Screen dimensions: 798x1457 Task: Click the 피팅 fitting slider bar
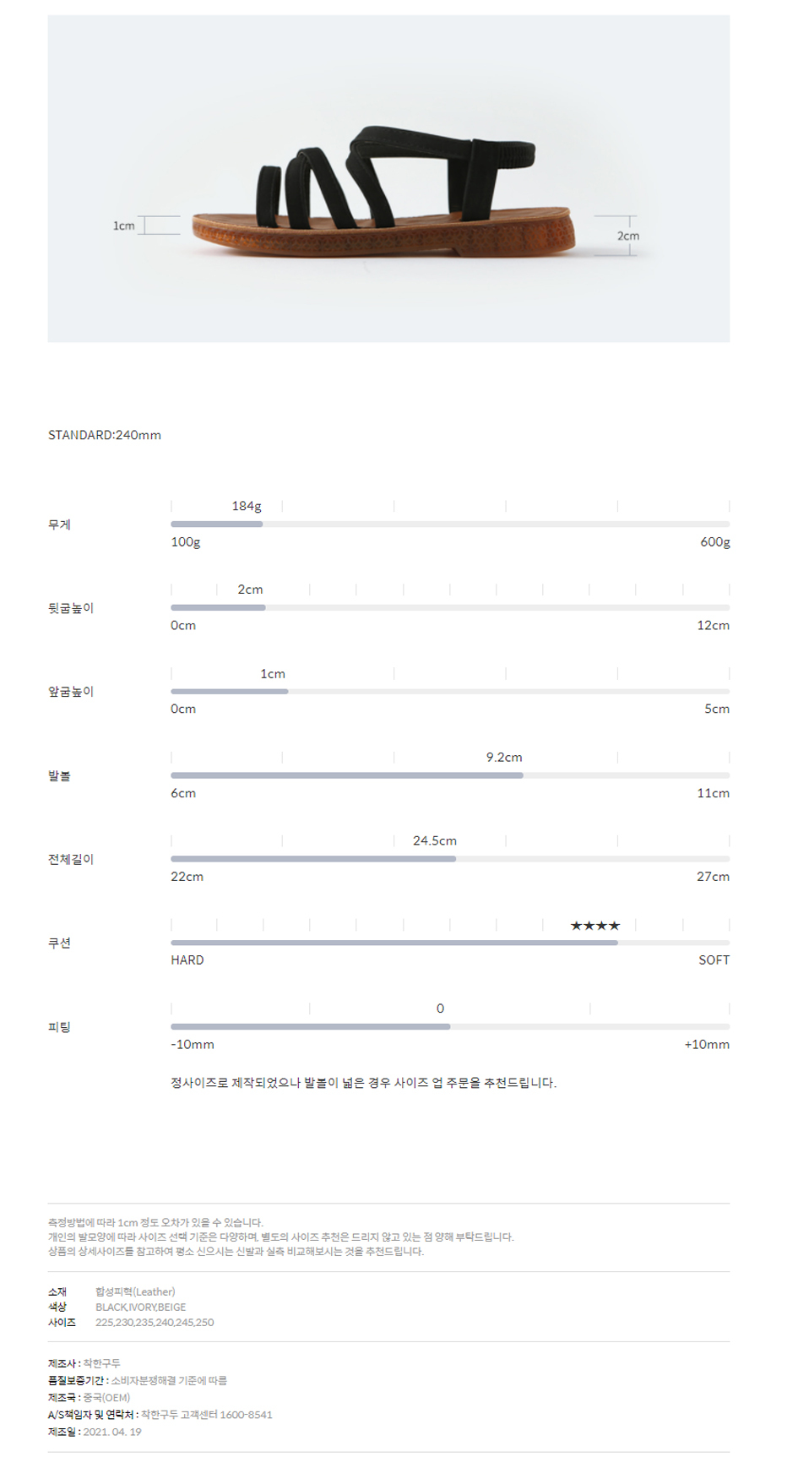(449, 1027)
